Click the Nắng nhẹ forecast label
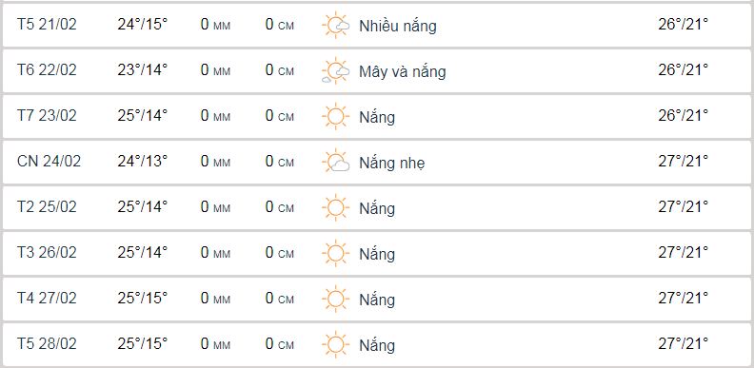The image size is (754, 368). tap(392, 163)
